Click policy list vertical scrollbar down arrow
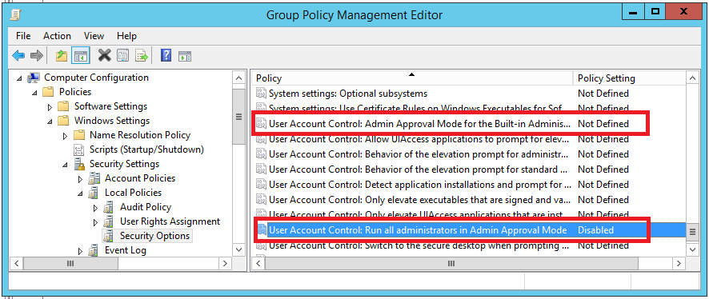709x299 pixels. (x=692, y=249)
